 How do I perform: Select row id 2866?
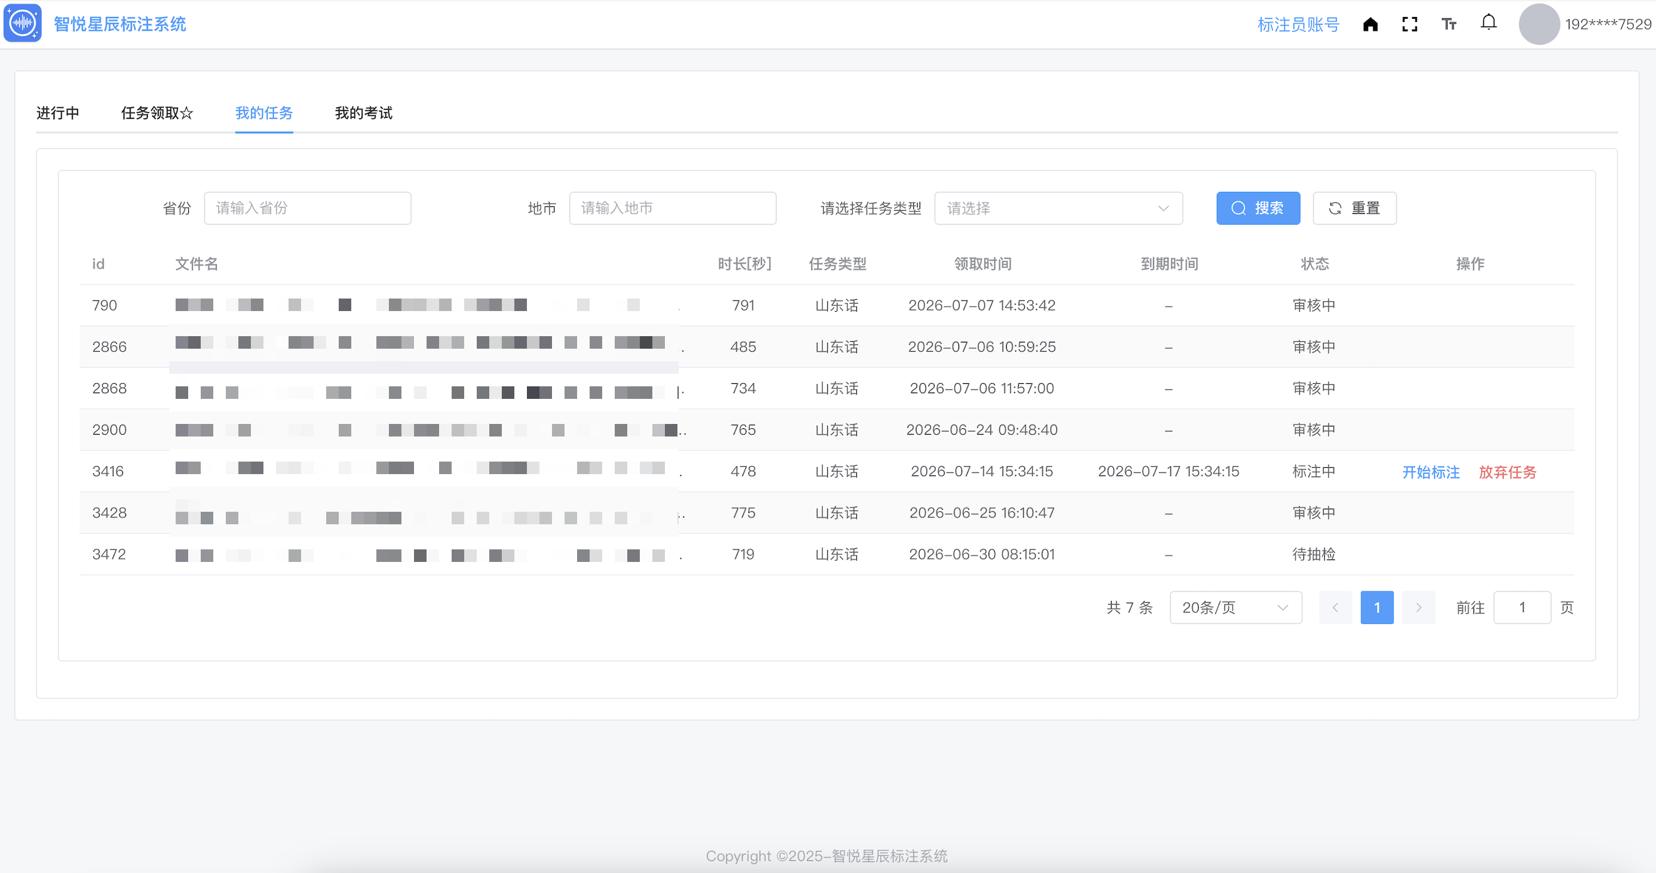pos(109,347)
